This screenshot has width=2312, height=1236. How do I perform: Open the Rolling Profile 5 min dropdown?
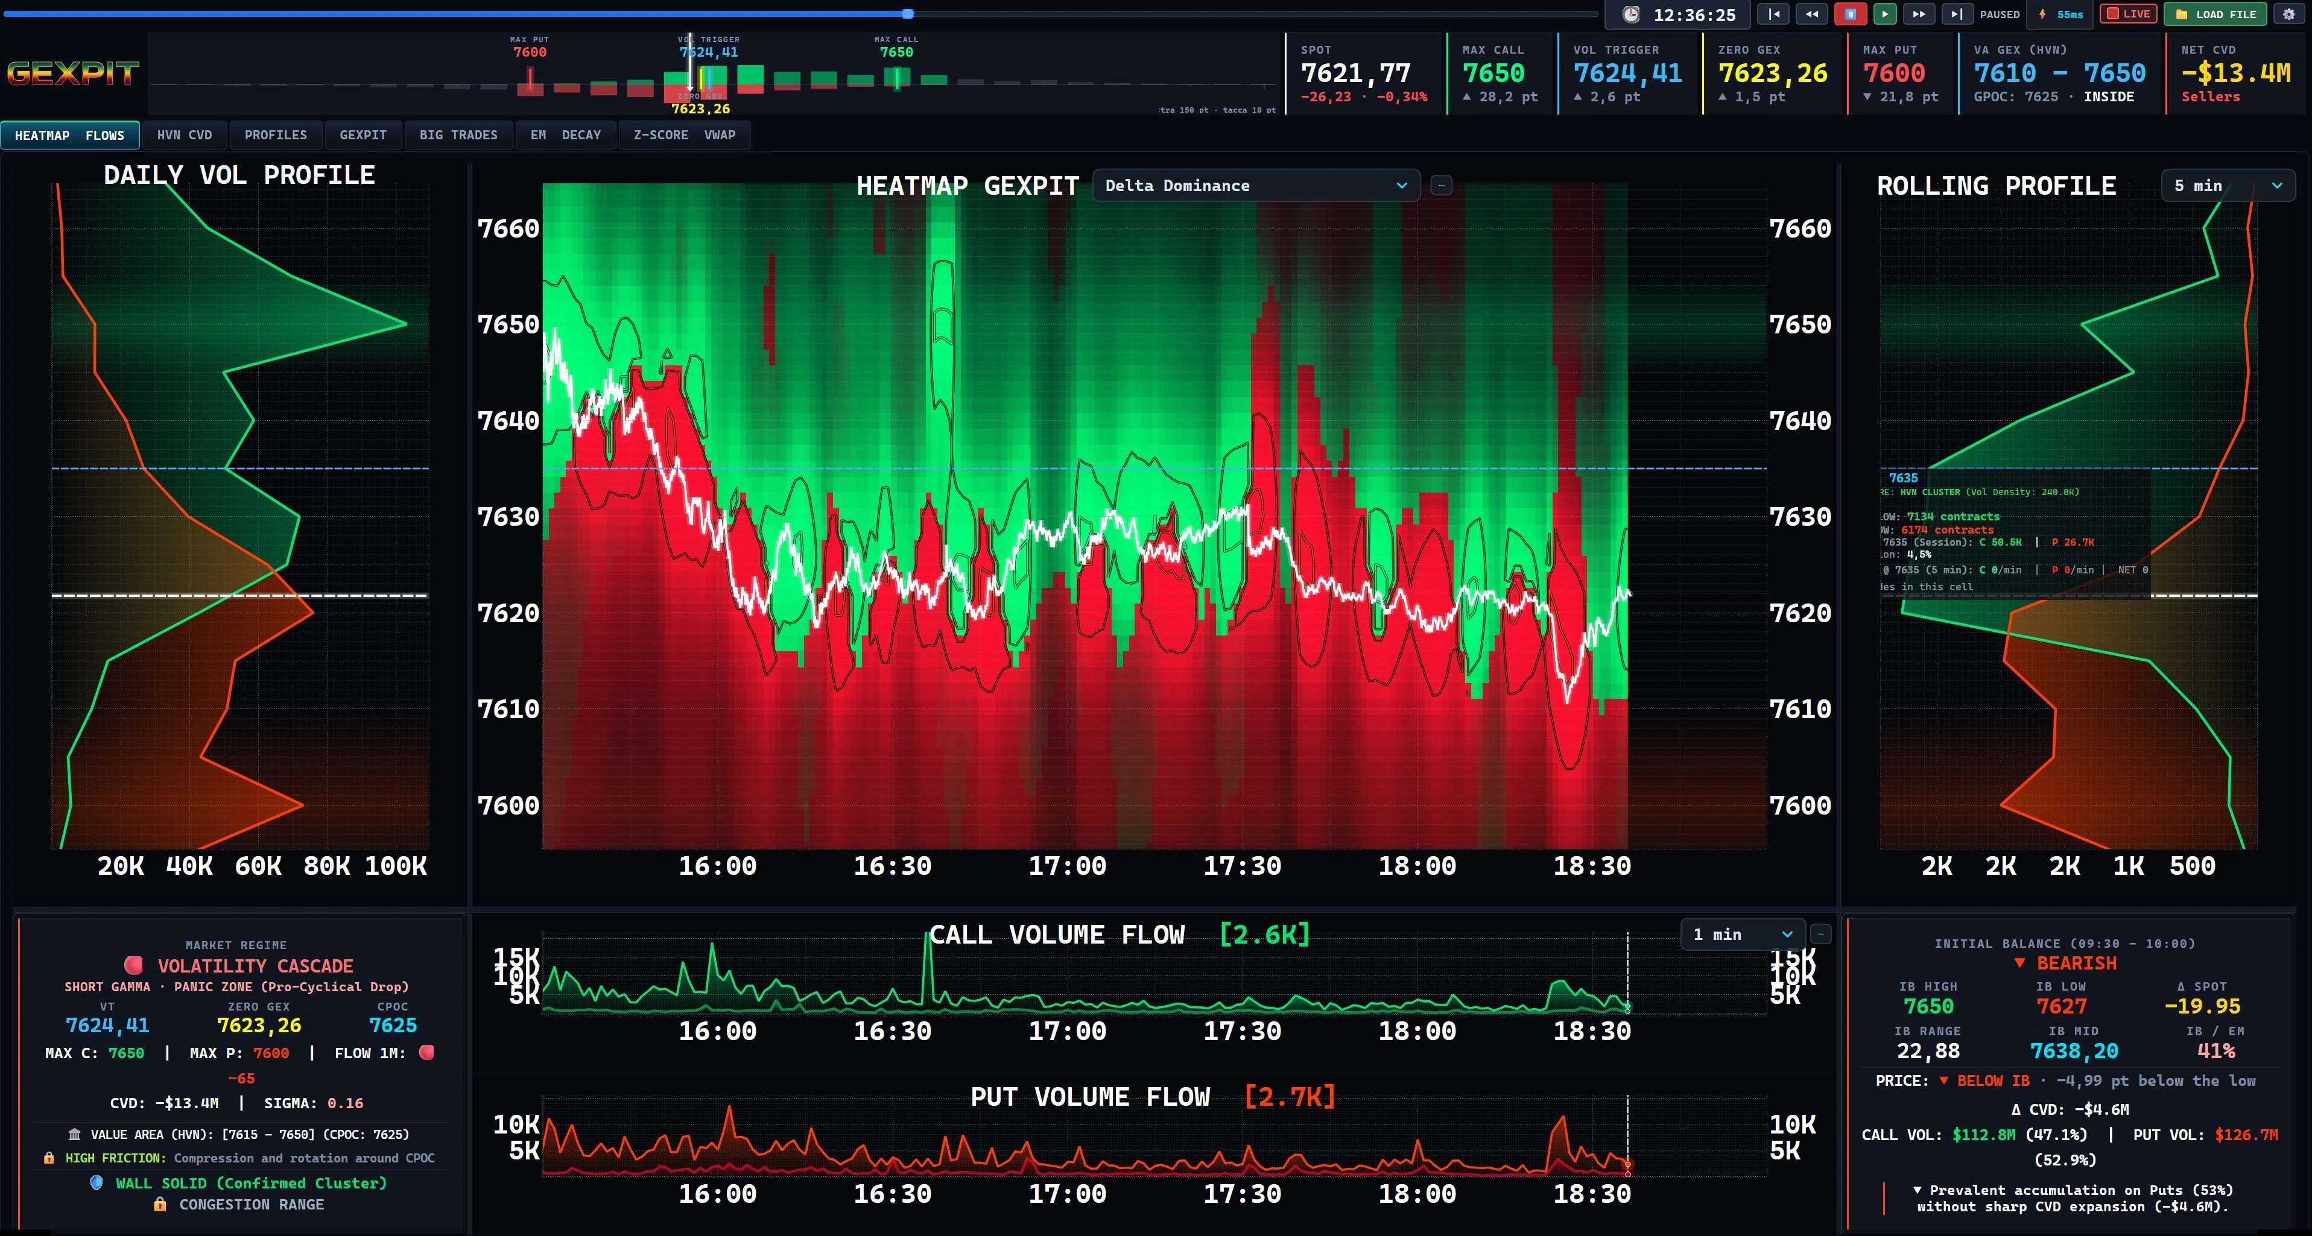2228,186
